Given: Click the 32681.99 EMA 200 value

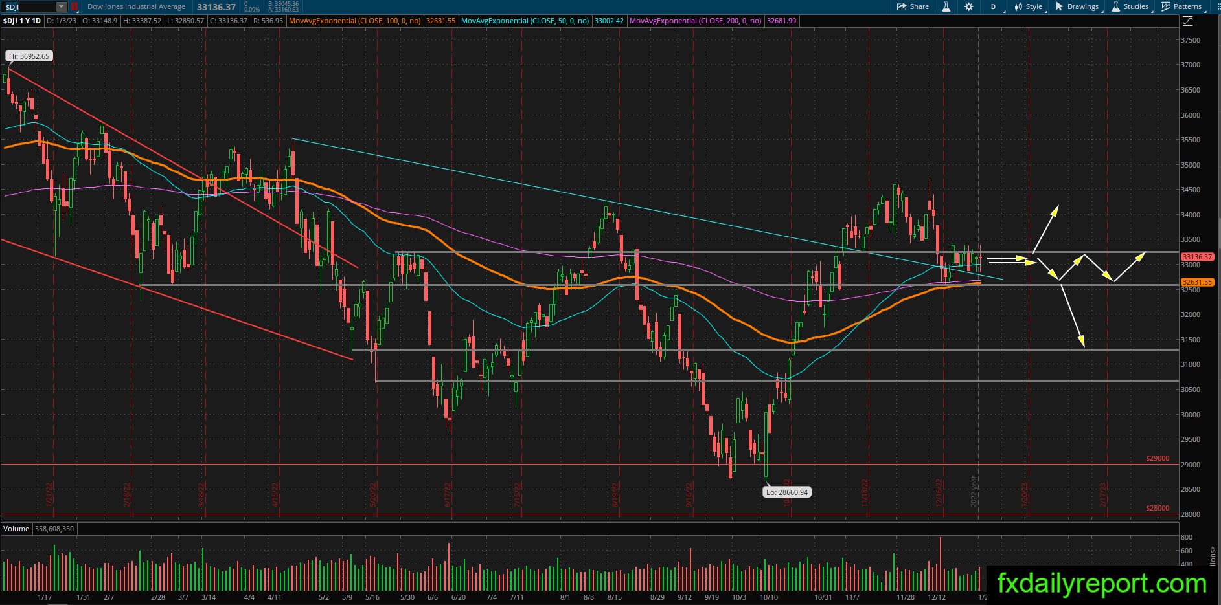Looking at the screenshot, I should point(782,21).
